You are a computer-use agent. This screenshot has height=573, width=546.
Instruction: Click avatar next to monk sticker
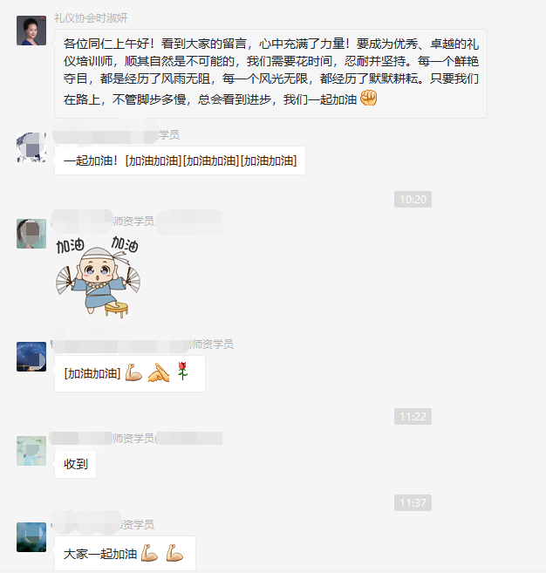point(31,234)
